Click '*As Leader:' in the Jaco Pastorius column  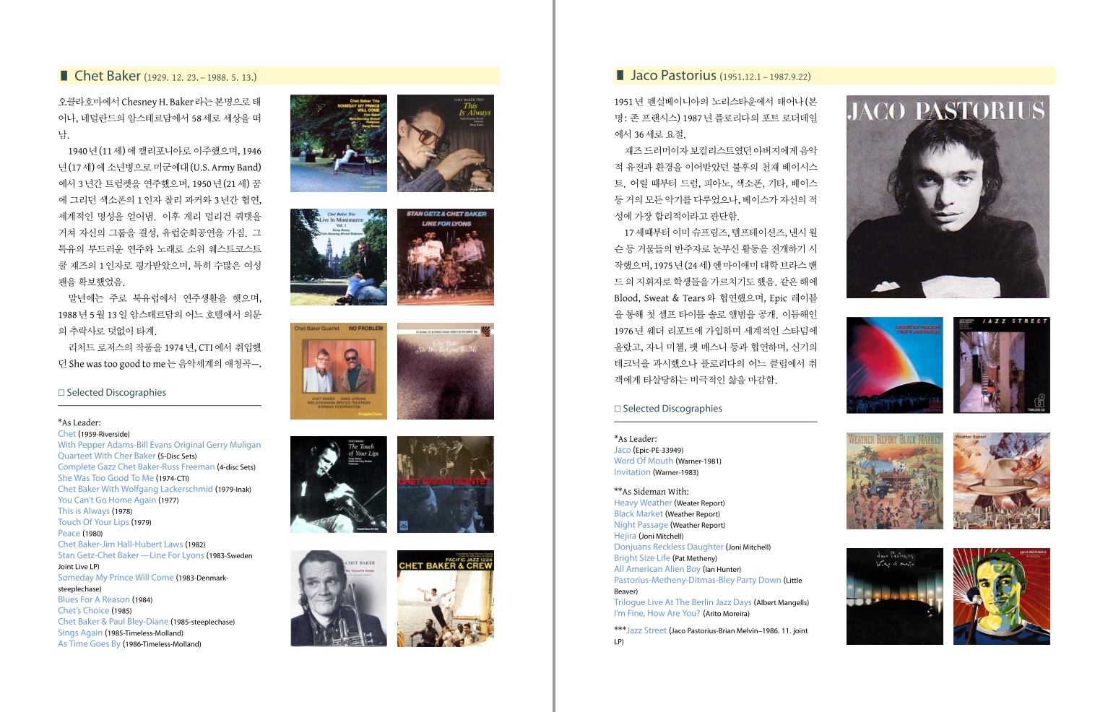(x=636, y=438)
